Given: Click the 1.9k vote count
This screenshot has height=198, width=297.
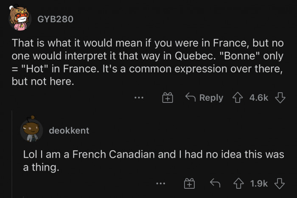Looking at the screenshot, I should [x=259, y=183].
